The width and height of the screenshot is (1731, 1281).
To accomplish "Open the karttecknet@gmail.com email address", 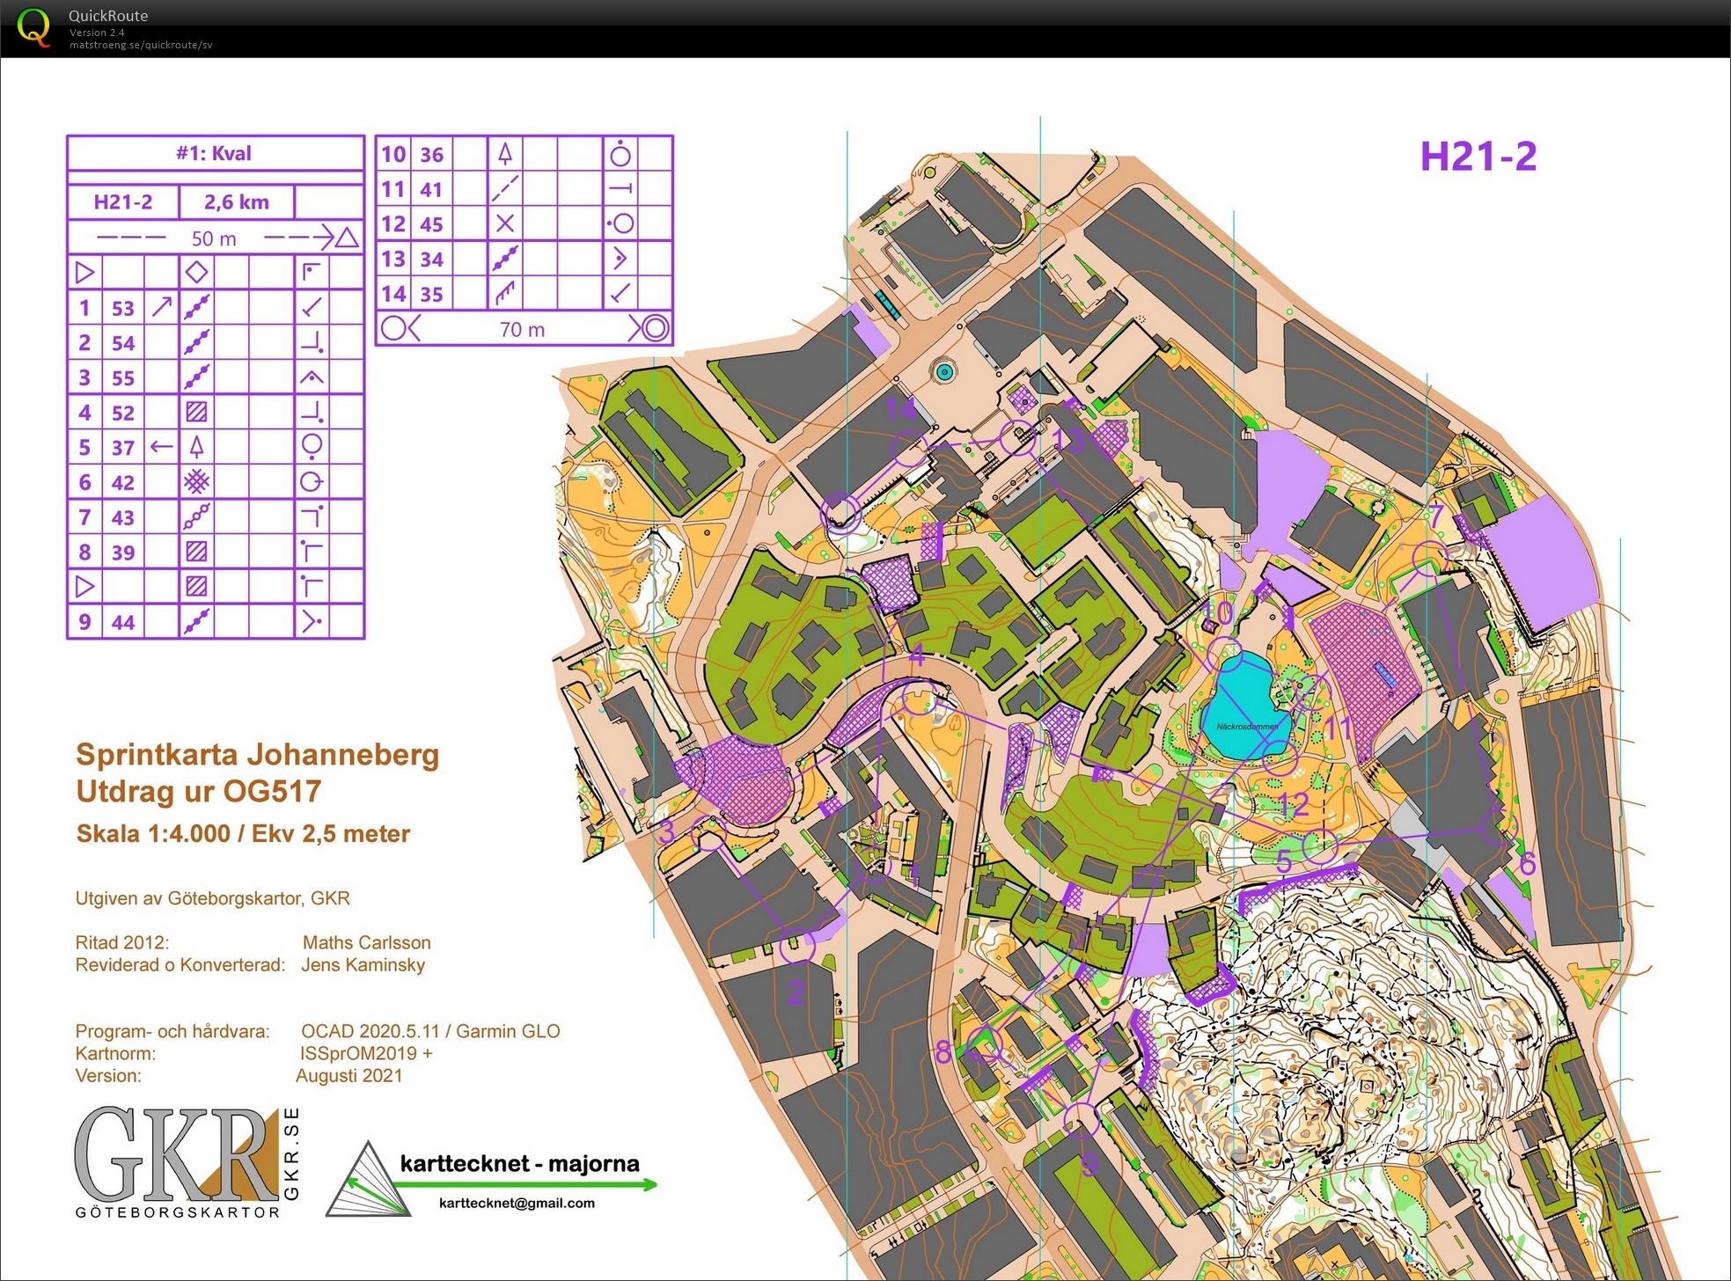I will (517, 1203).
